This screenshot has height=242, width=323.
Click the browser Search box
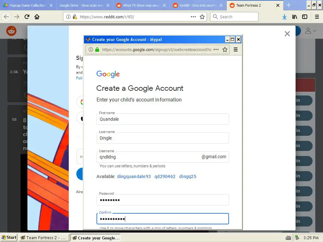[234, 17]
